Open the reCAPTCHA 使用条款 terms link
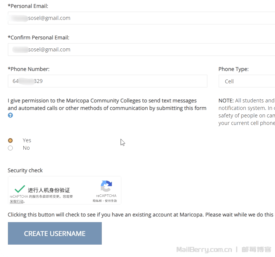Image resolution: width=275 pixels, height=257 pixels. click(x=111, y=201)
